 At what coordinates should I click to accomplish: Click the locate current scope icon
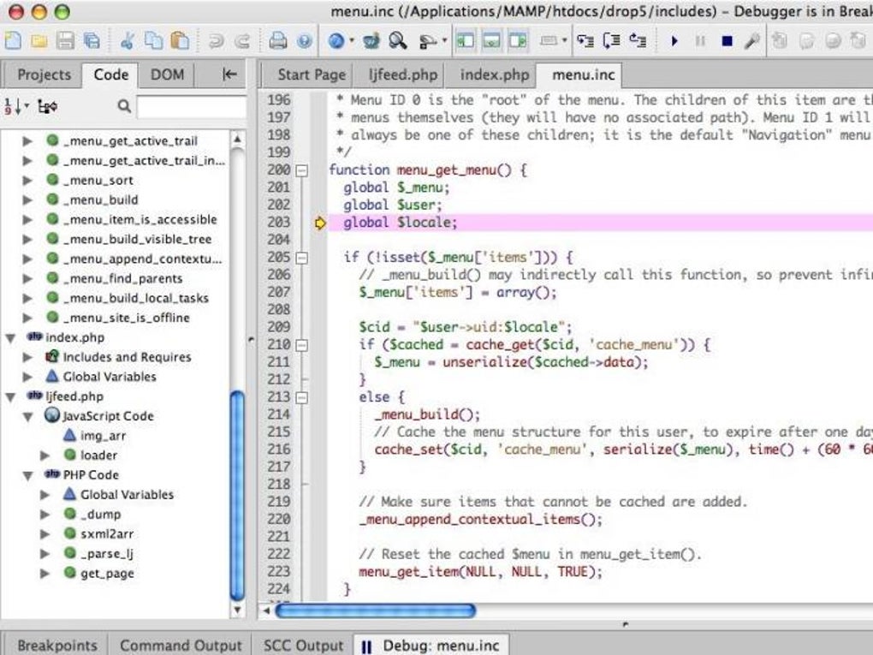[x=48, y=106]
